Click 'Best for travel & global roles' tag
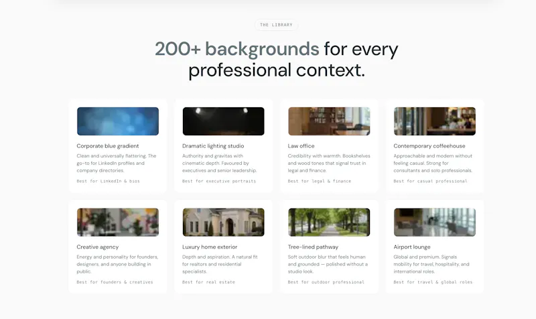This screenshot has height=319, width=536. click(x=433, y=282)
